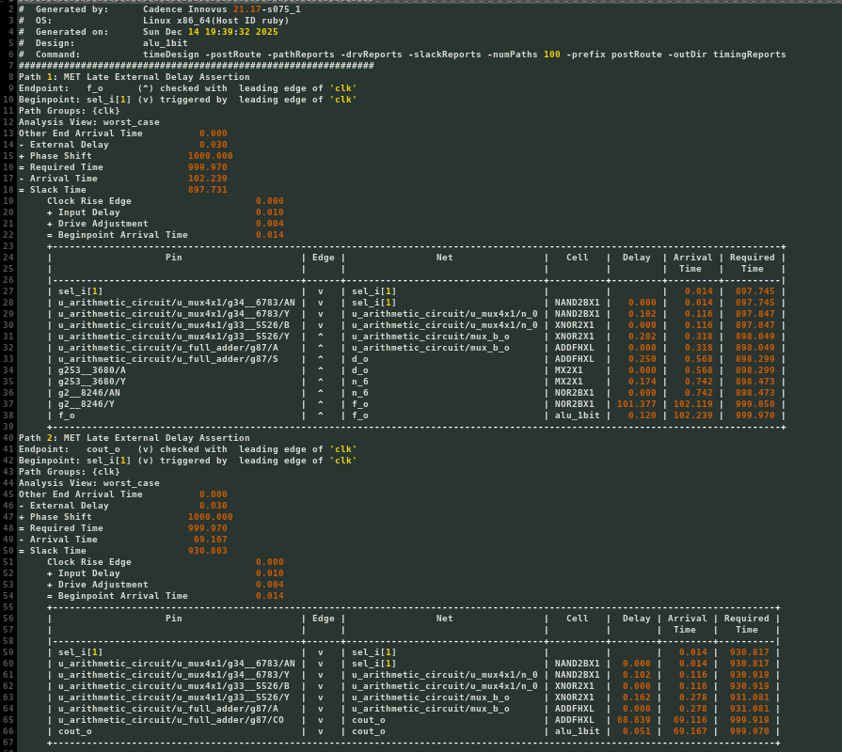Click Path 2 summary Arrival Time value 69.167

tap(210, 539)
